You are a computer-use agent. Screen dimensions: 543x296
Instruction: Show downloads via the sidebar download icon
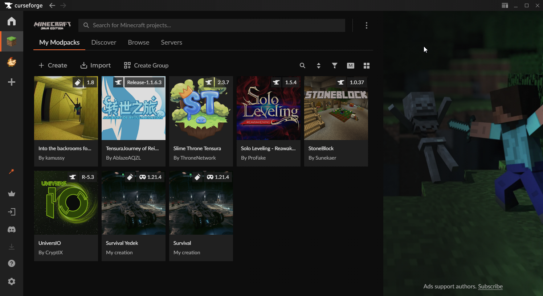tap(12, 247)
